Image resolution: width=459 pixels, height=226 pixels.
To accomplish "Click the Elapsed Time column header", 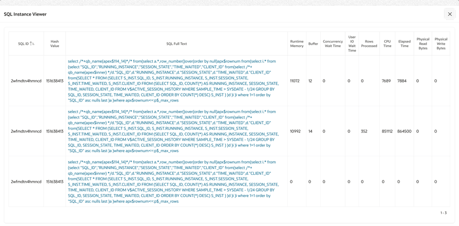I will click(404, 44).
